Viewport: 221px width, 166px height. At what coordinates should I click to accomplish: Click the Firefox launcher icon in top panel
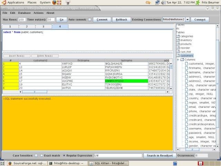click(x=54, y=2)
